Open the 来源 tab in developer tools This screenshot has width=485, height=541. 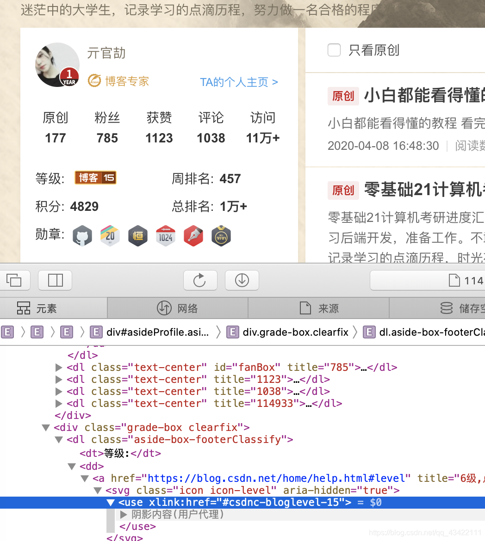click(317, 307)
